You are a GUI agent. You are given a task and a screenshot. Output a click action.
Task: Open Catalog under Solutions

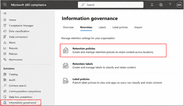coord(13,74)
